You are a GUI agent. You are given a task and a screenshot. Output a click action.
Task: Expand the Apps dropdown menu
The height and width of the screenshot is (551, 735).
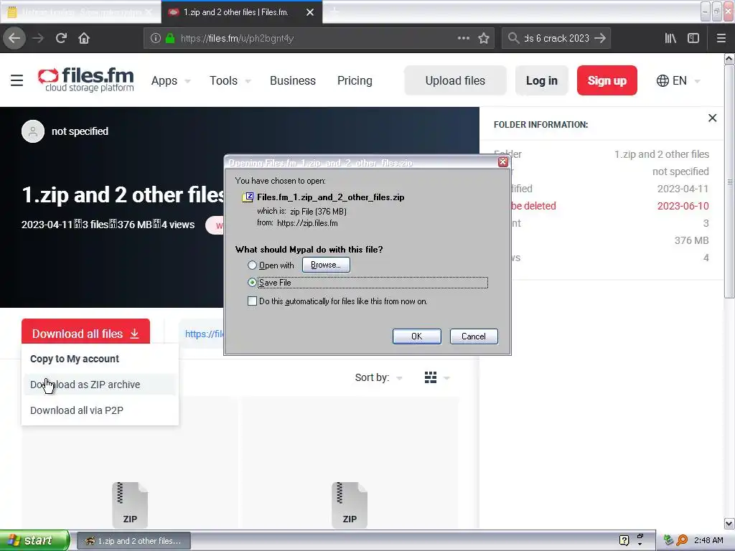click(171, 80)
